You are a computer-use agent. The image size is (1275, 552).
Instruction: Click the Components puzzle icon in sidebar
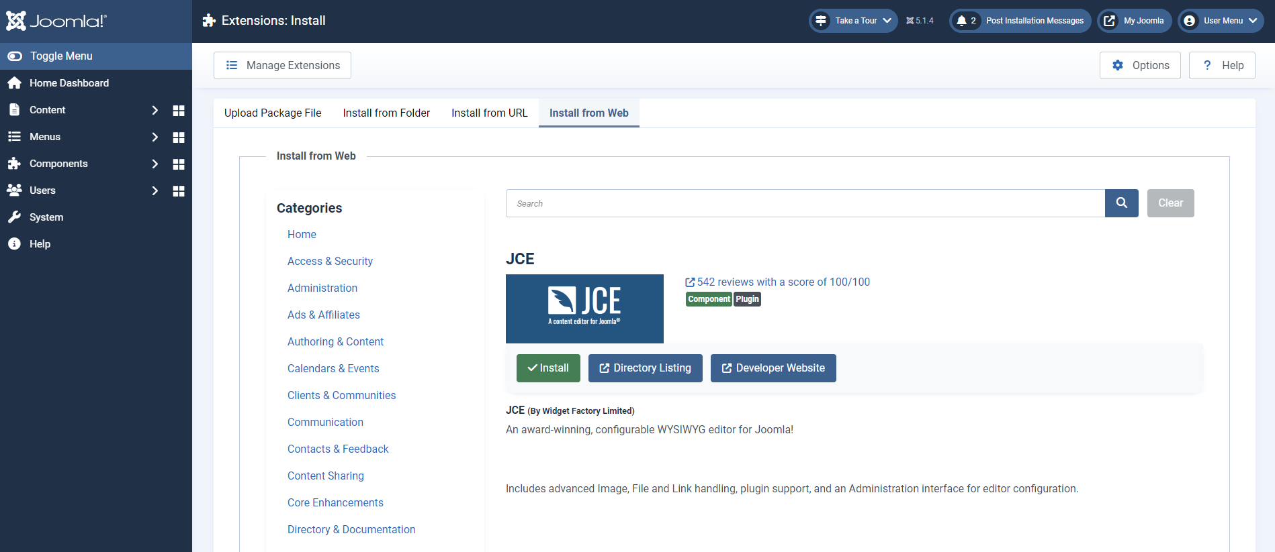click(14, 164)
